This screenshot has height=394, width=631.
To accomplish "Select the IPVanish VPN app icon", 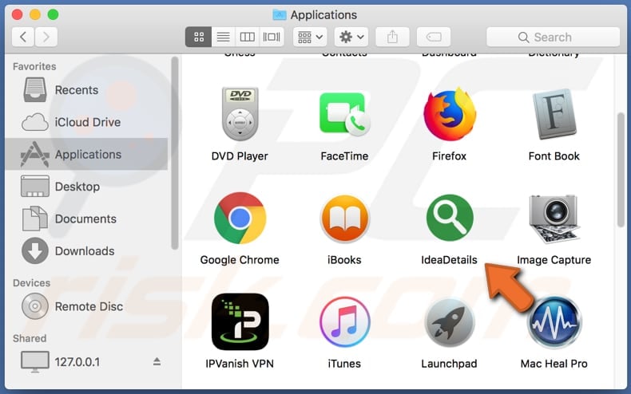I will [240, 321].
